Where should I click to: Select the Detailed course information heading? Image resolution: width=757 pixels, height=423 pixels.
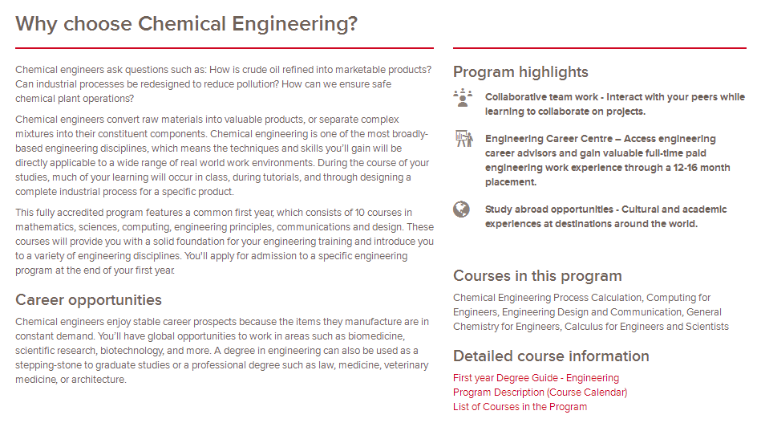[551, 356]
